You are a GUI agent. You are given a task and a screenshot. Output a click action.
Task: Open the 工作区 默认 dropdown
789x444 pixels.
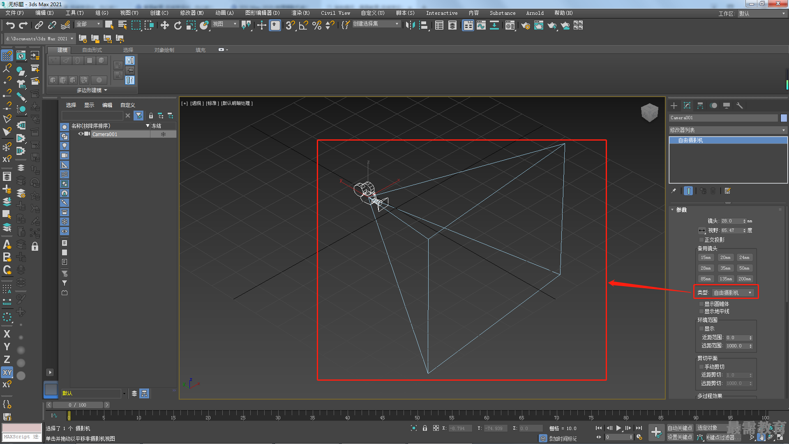[762, 14]
